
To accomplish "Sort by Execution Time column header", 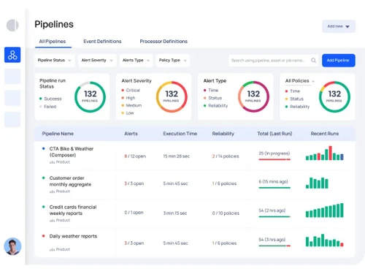I will [180, 134].
